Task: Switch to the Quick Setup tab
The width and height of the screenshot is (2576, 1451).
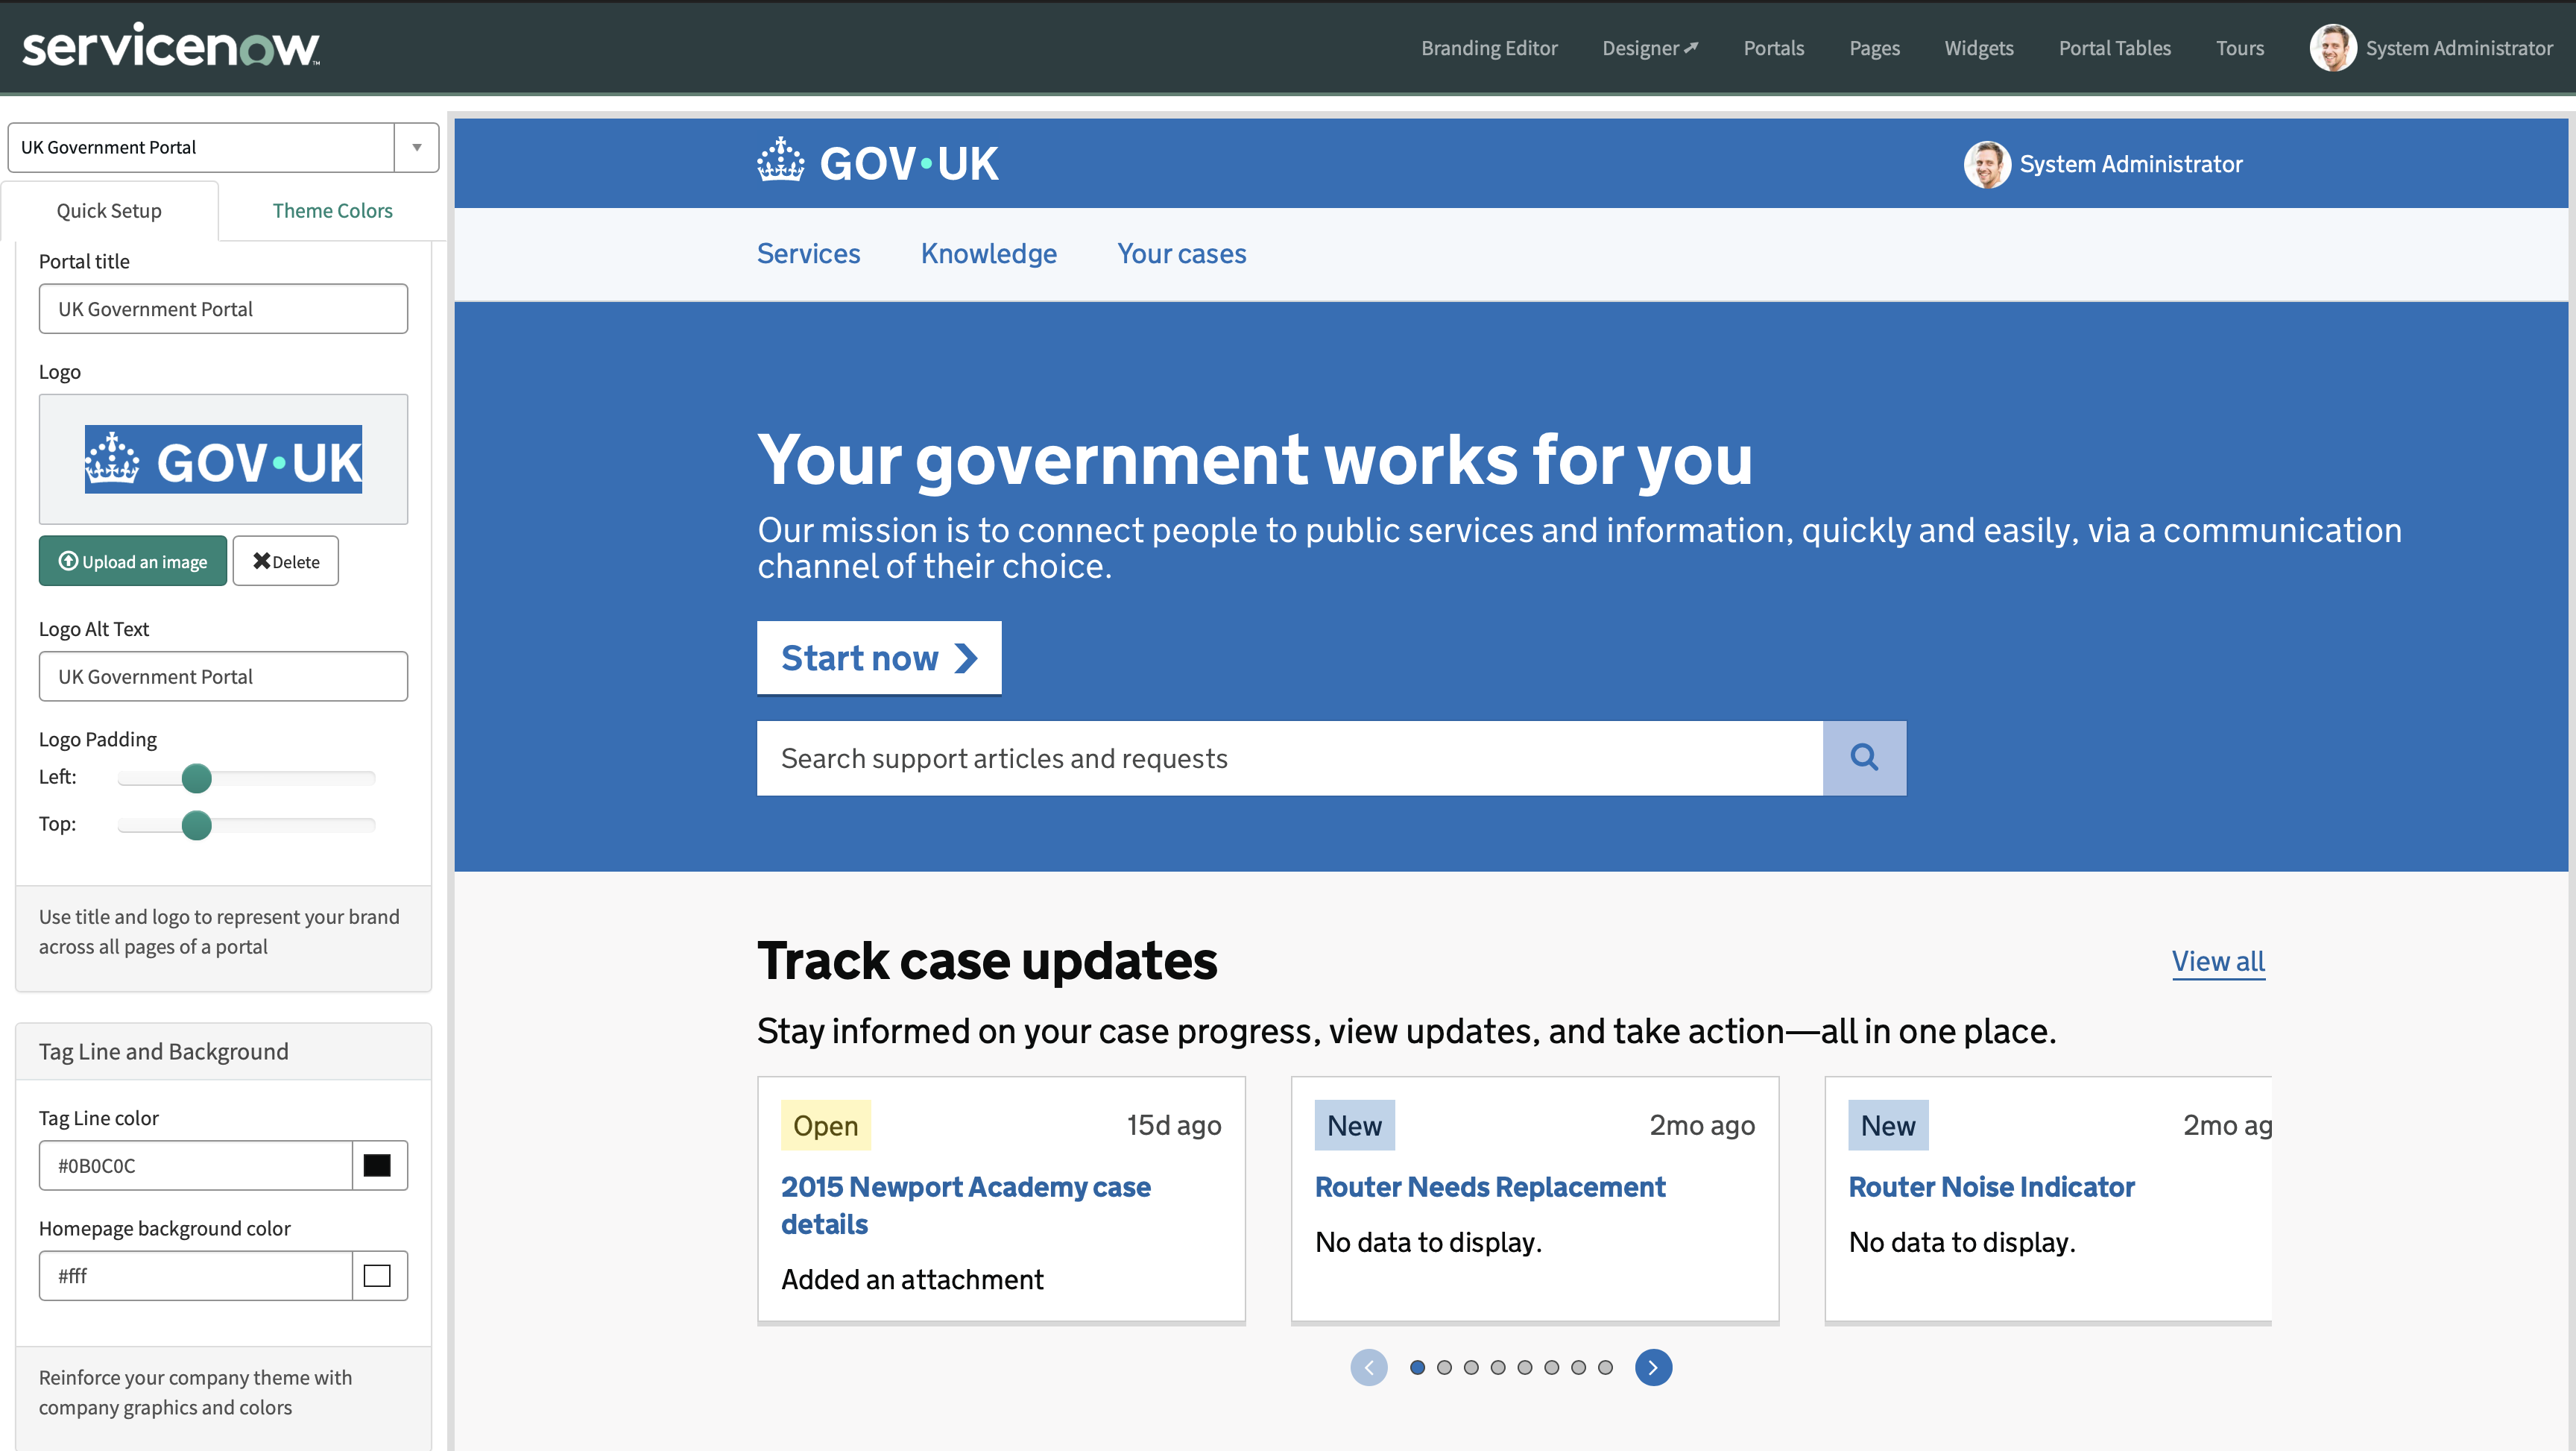Action: point(109,210)
